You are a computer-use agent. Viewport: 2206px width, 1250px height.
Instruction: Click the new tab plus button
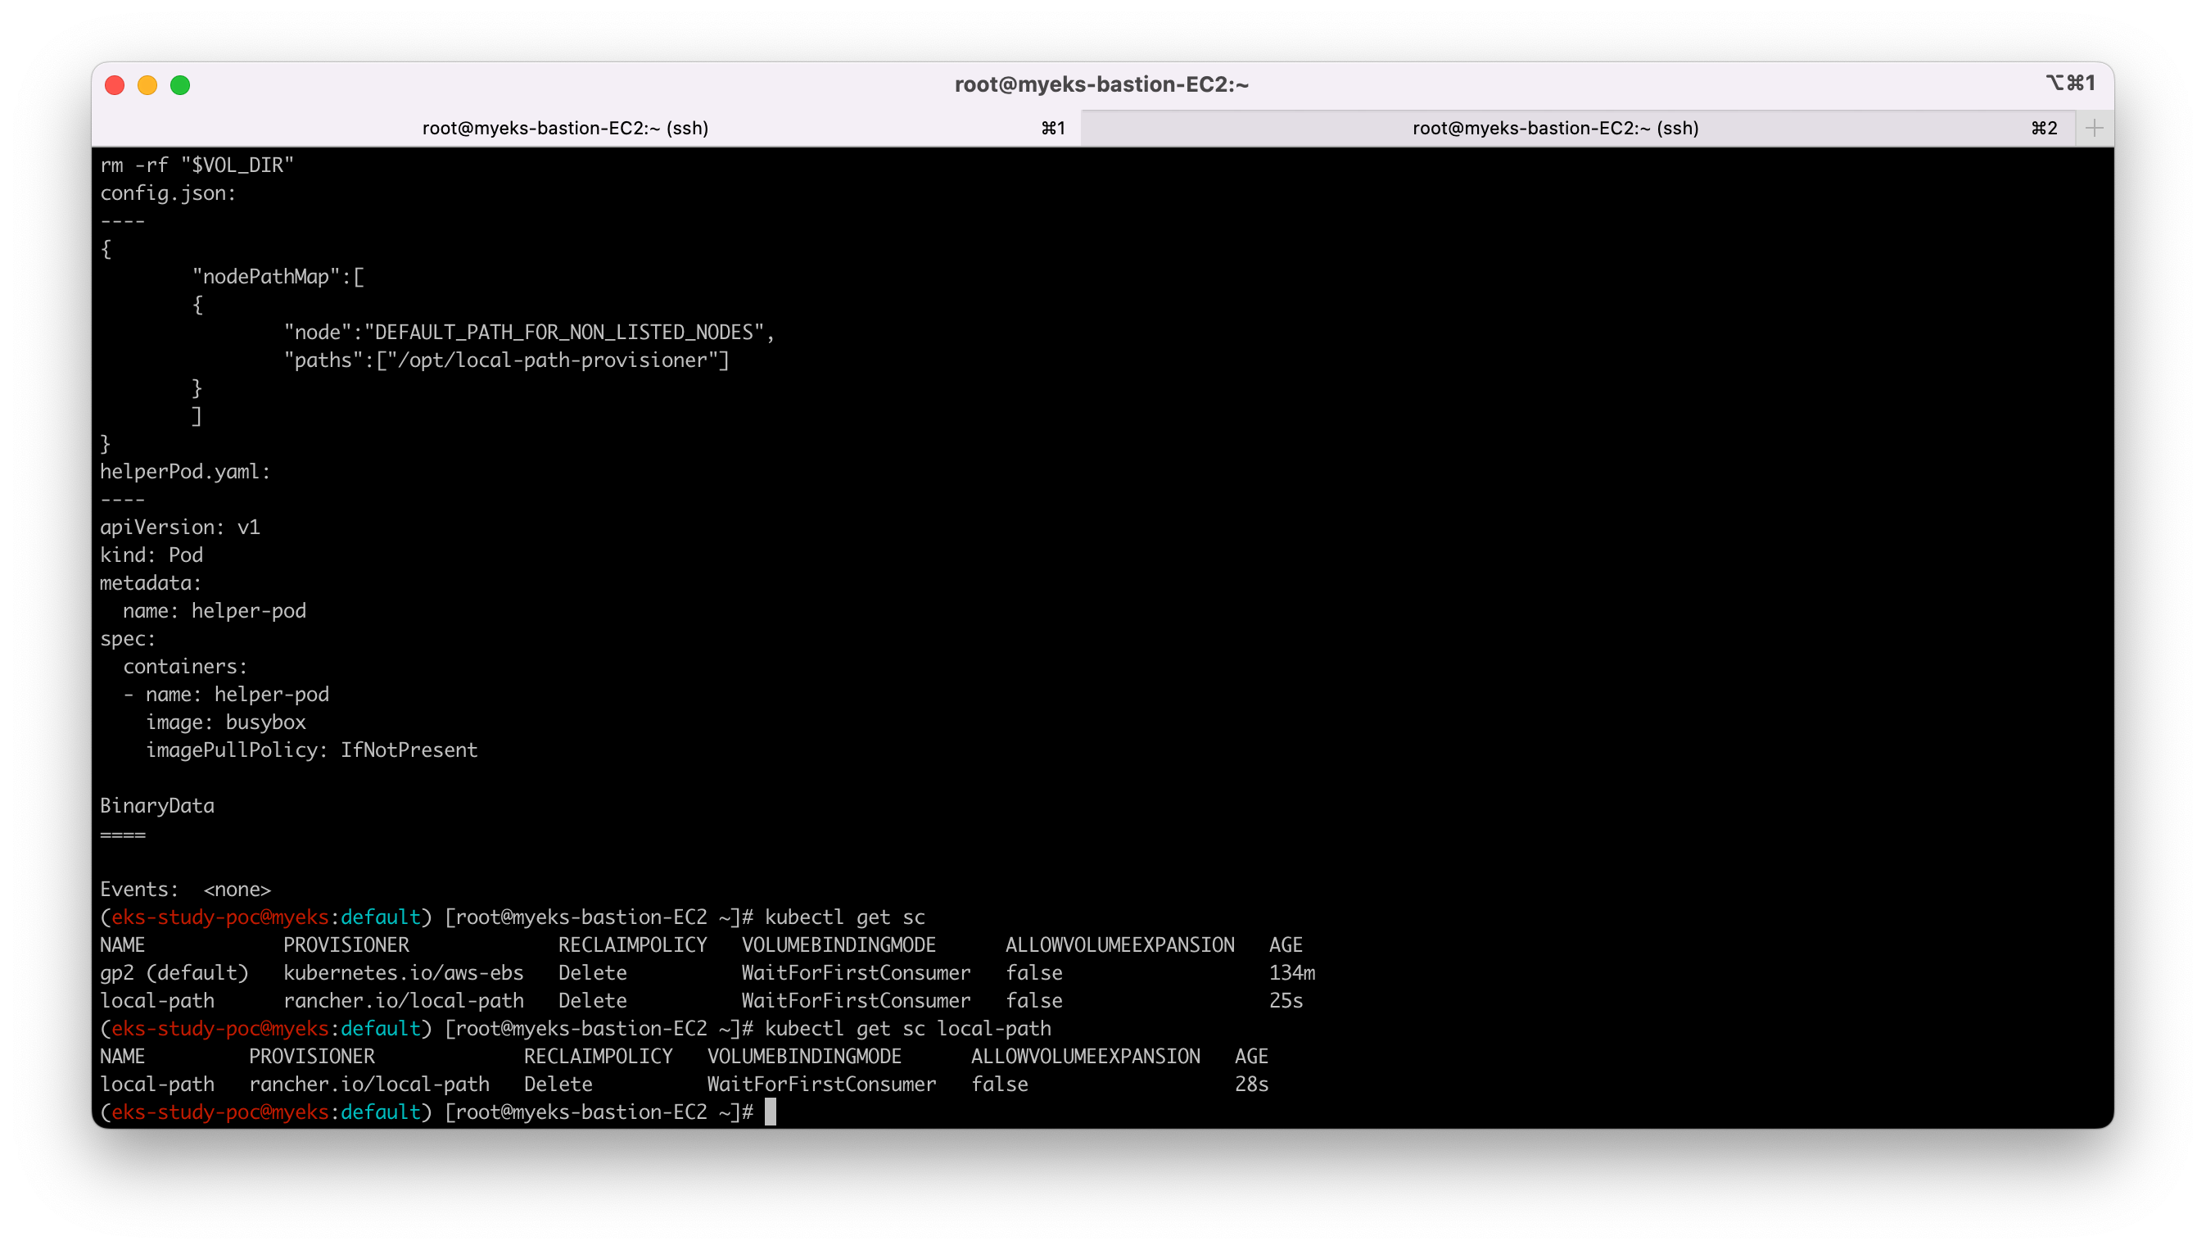tap(2094, 128)
